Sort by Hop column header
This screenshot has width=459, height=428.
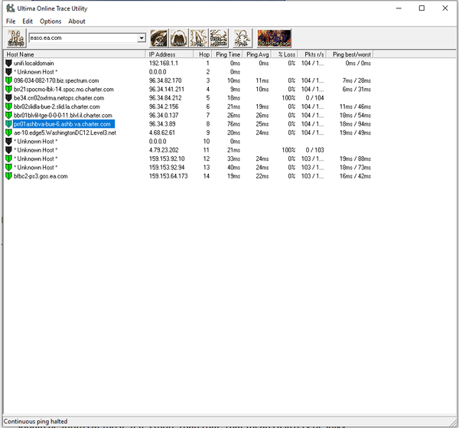point(202,54)
